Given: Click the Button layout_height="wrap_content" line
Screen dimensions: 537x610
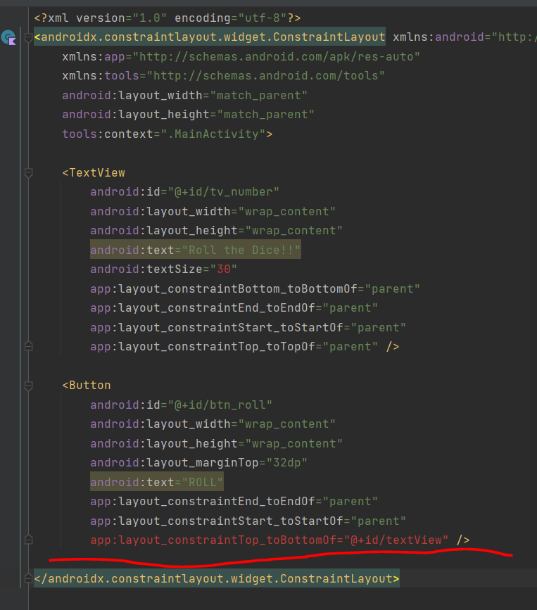Looking at the screenshot, I should (216, 443).
